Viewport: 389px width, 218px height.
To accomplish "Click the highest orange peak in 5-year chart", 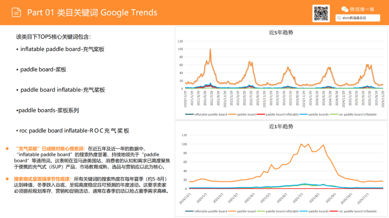I will pyautogui.click(x=210, y=49).
